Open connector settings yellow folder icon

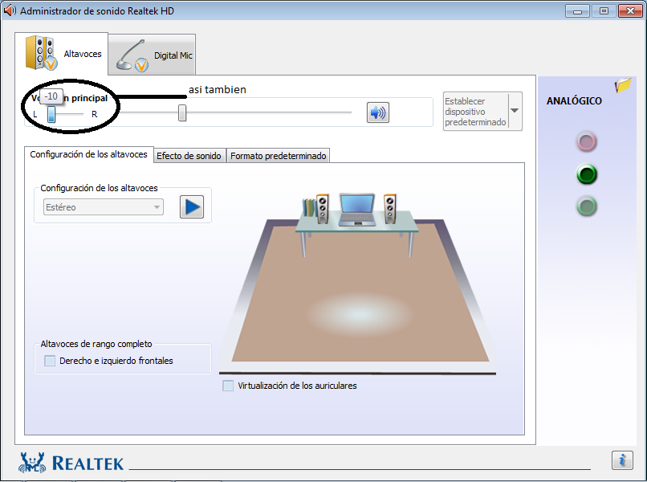click(623, 85)
